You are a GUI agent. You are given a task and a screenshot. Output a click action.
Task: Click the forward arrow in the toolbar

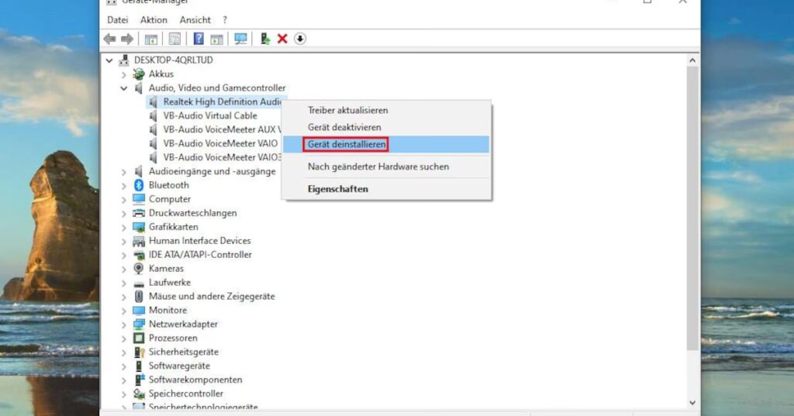pos(126,39)
